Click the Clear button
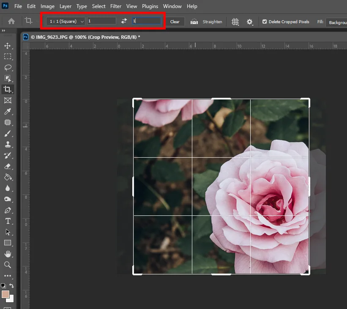 [175, 21]
